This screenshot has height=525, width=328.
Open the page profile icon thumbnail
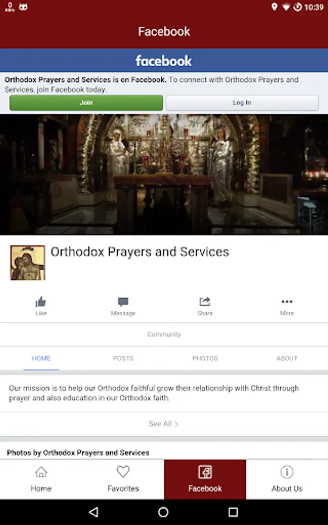click(x=28, y=263)
